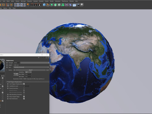Expand the Texture row arrow
Screen dimensions: 152x114
pos(7,70)
